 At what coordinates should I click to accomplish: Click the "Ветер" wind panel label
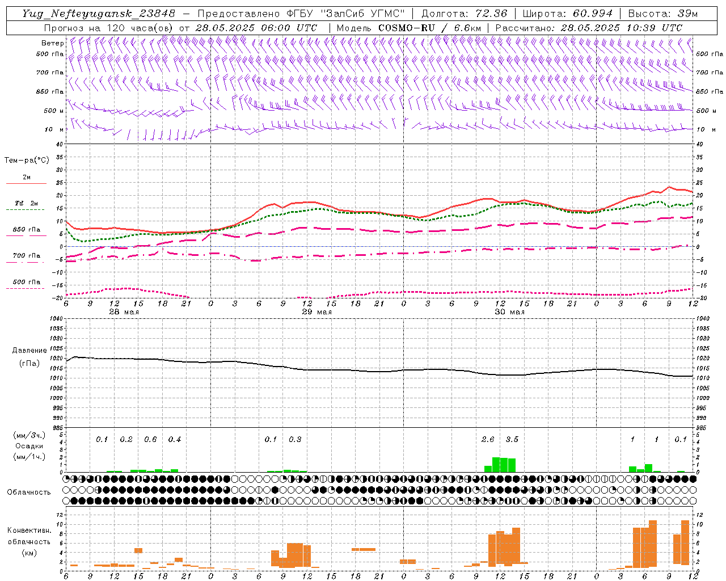click(x=53, y=43)
